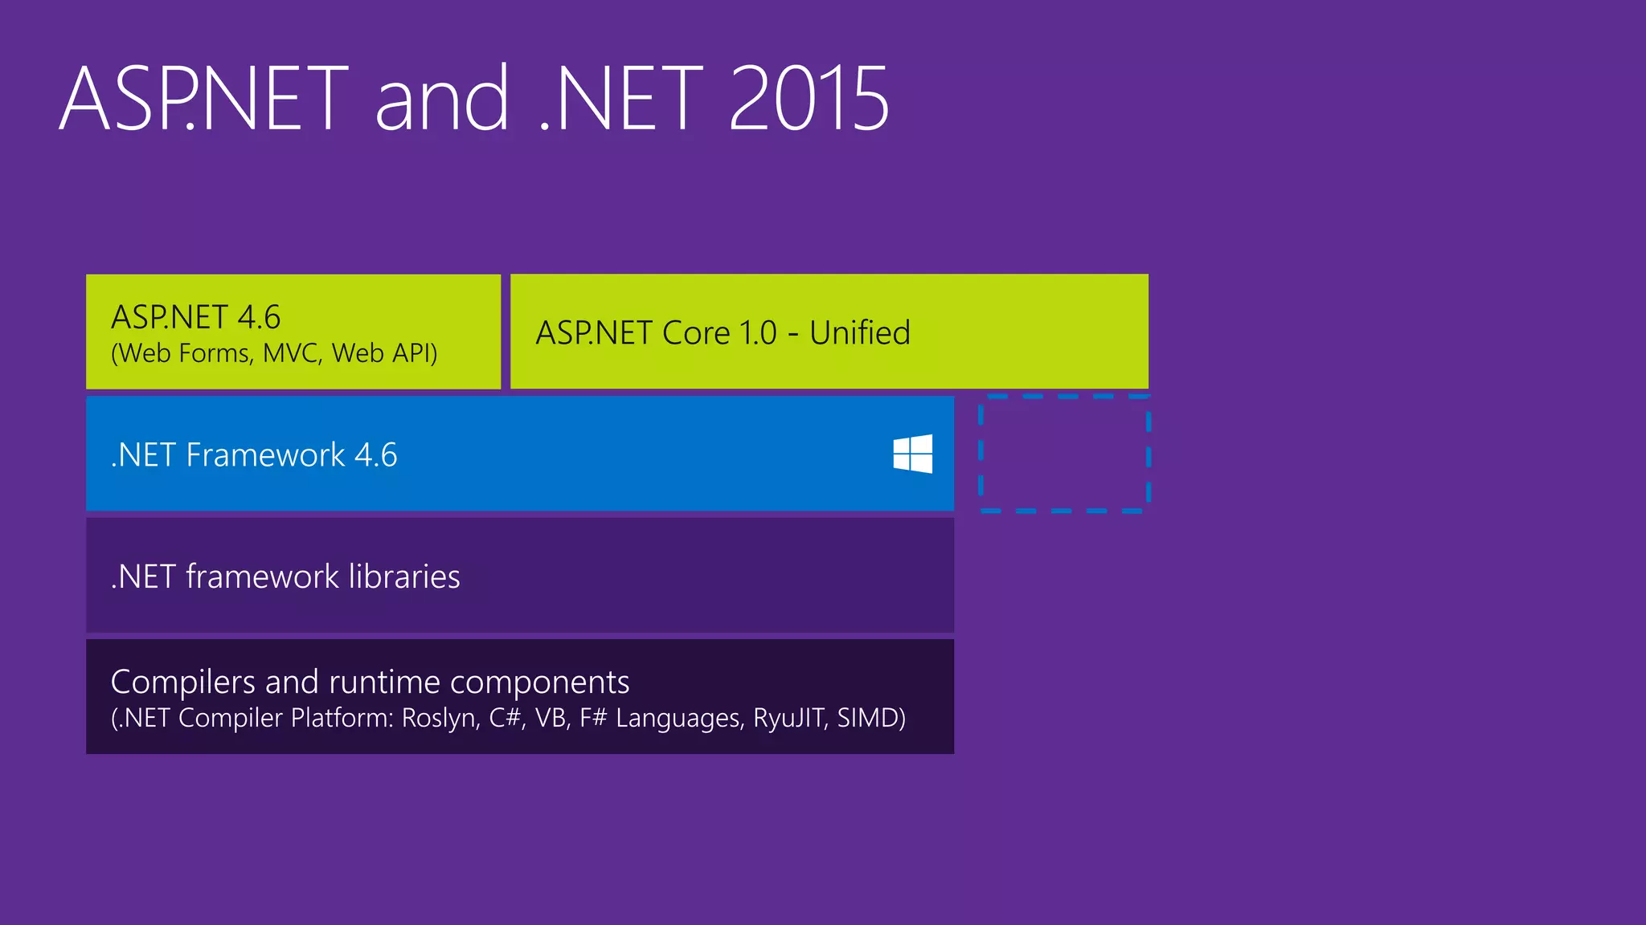Click the word Roslyn in the subtitle
This screenshot has width=1646, height=925.
[440, 718]
